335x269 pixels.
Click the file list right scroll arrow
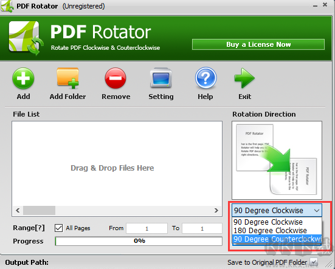click(216, 211)
